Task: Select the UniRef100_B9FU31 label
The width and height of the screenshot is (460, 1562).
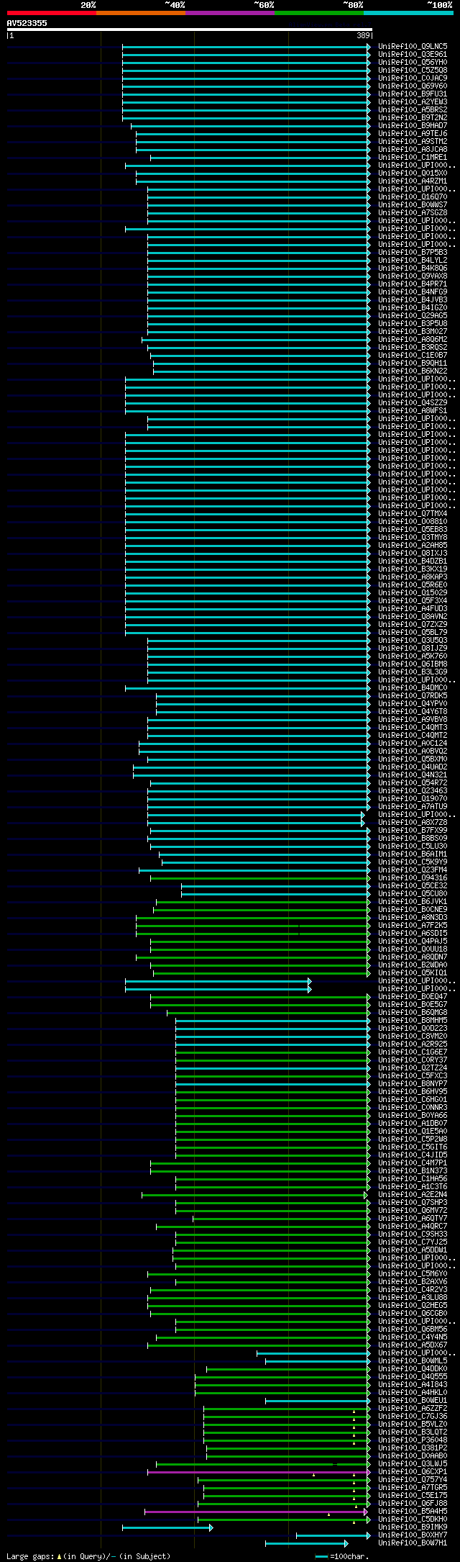Action: (x=413, y=94)
